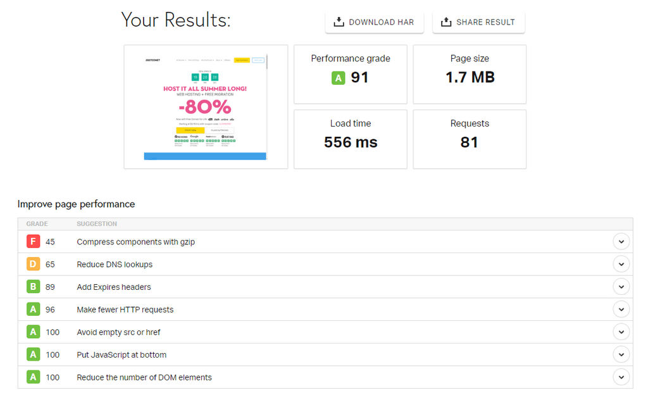Expand details for 'Add Expires headers'

tap(621, 287)
